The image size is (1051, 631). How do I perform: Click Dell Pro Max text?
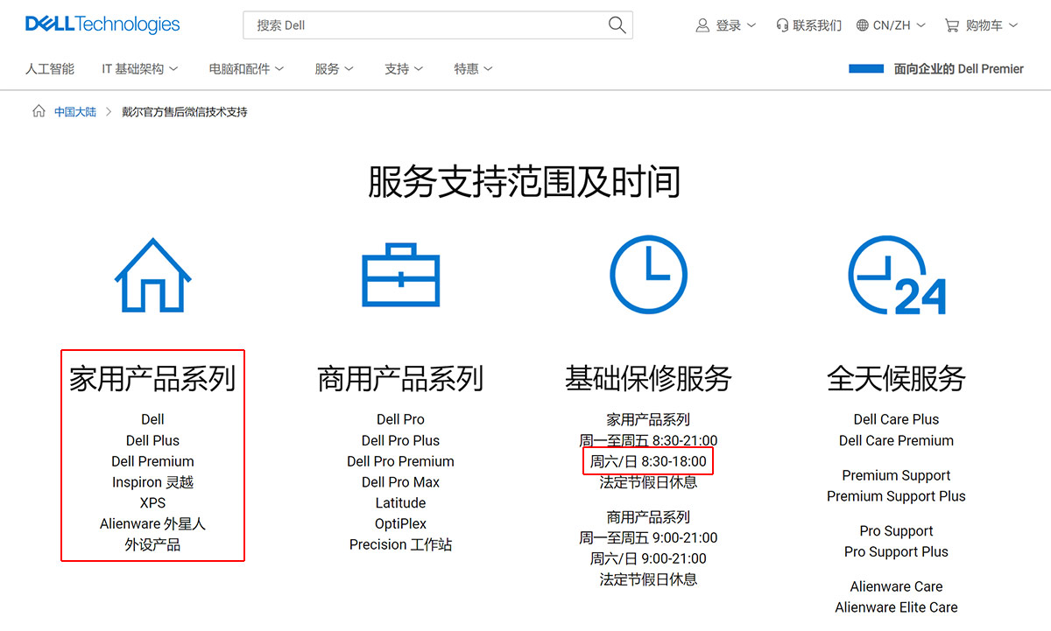click(400, 482)
